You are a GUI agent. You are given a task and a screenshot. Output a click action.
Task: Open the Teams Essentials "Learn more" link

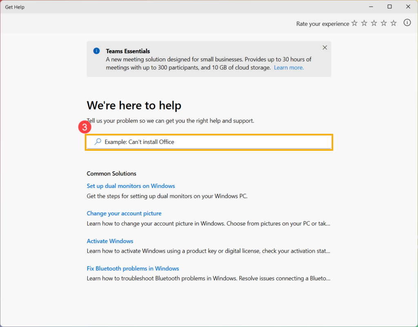[x=289, y=67]
